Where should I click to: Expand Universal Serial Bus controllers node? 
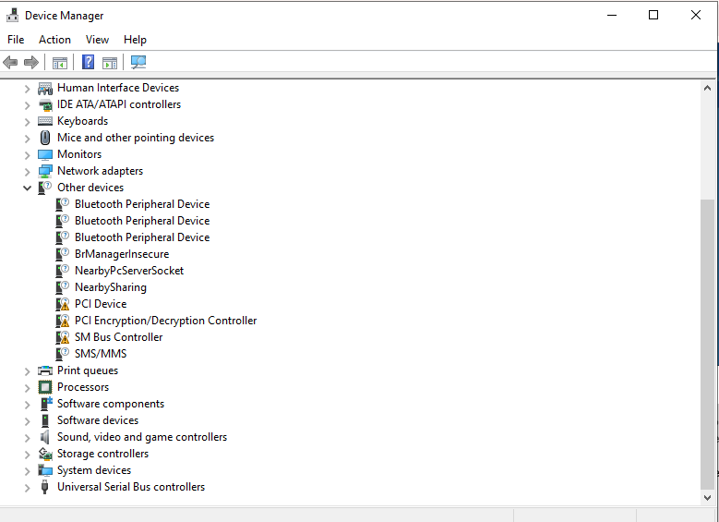[x=27, y=488]
